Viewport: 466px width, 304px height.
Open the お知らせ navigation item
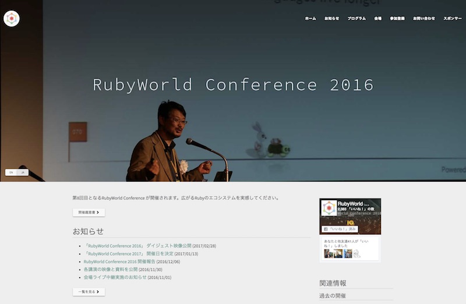(x=331, y=19)
